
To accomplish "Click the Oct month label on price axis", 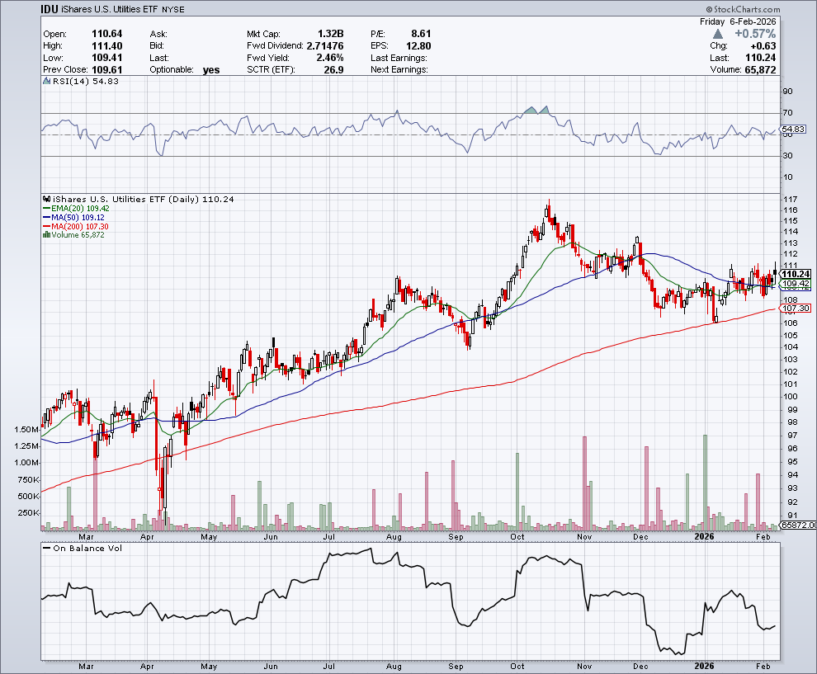I will click(x=517, y=535).
